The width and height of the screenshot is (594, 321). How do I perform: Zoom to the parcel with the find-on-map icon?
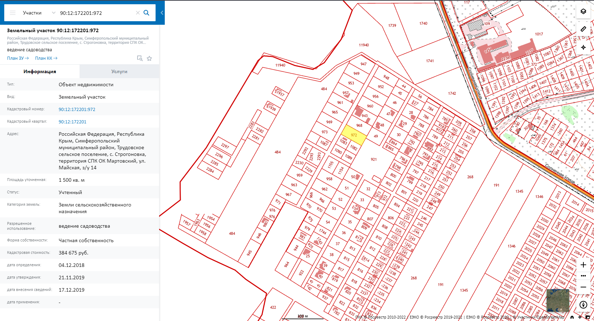point(140,58)
